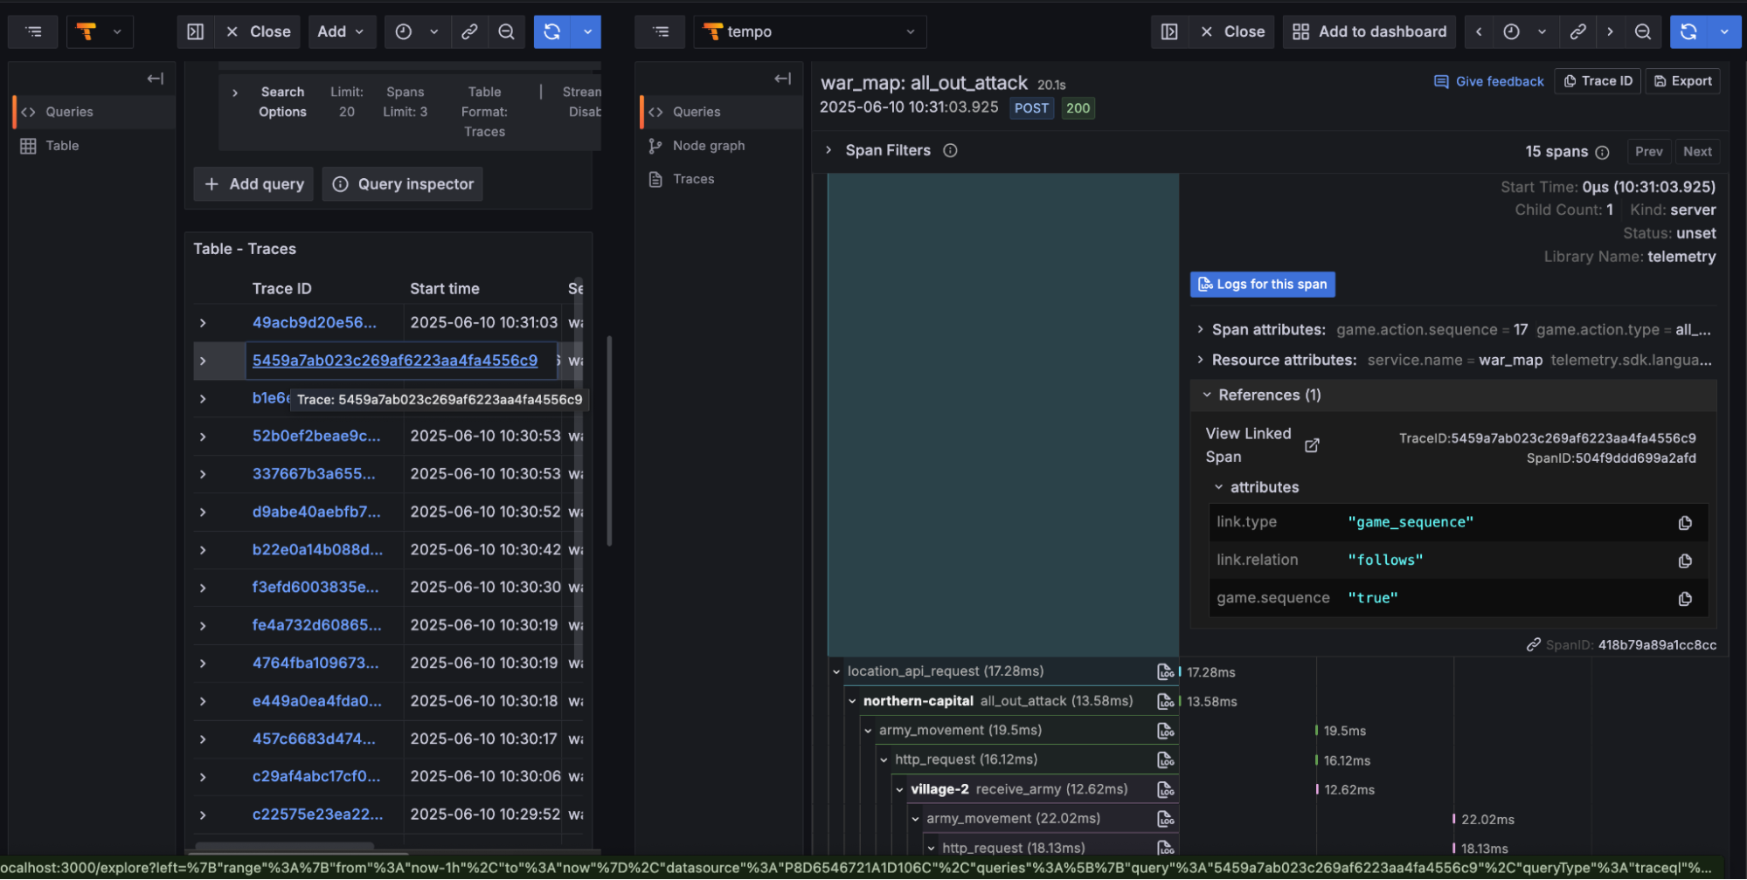Open View Linked Span external icon
The height and width of the screenshot is (880, 1747).
(x=1312, y=445)
